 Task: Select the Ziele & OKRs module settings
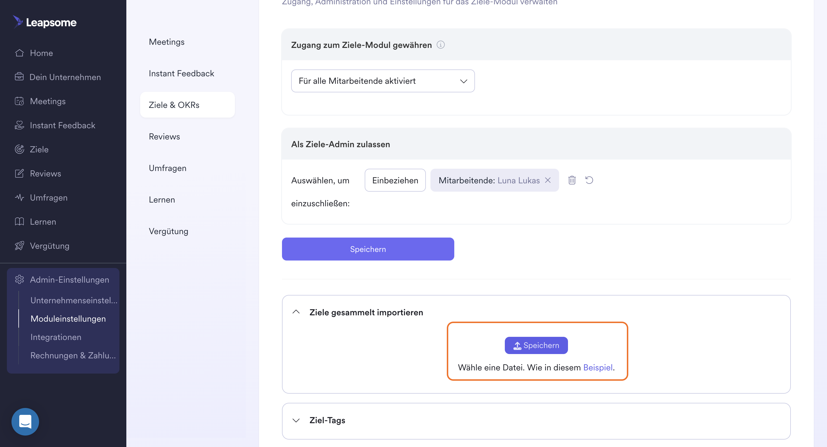click(187, 105)
